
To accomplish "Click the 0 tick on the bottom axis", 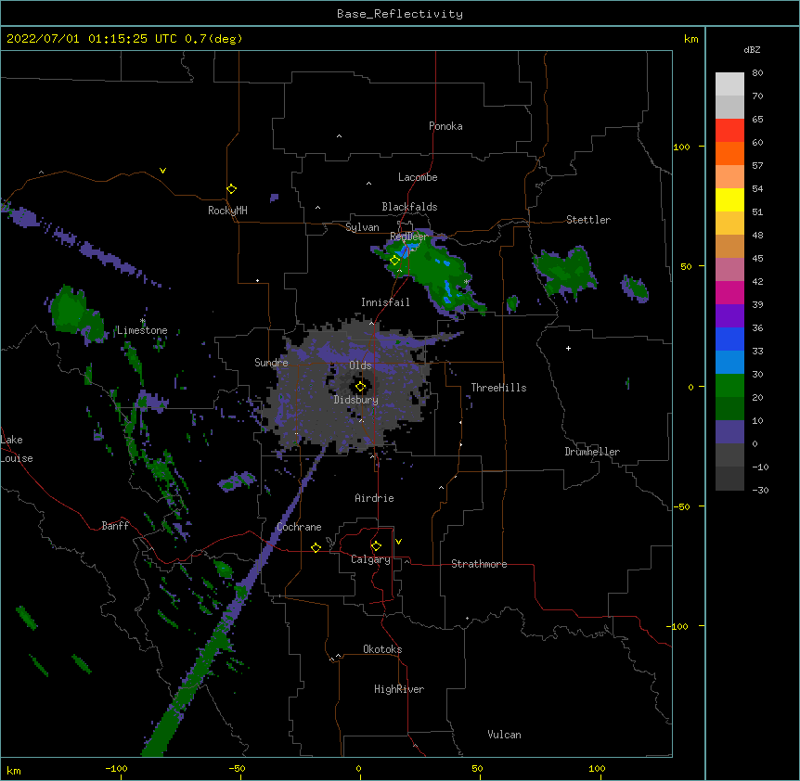I will tap(359, 768).
